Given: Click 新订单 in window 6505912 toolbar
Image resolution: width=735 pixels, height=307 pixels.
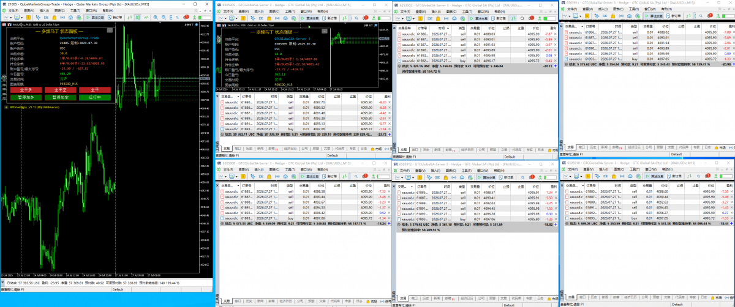Looking at the screenshot, I should click(x=507, y=177).
